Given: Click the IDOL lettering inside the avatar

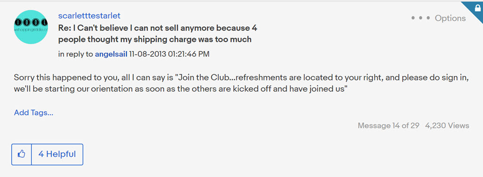Looking at the screenshot, I should coord(31,23).
